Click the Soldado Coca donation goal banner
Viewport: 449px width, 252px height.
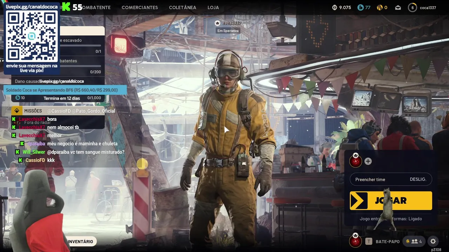pos(65,90)
